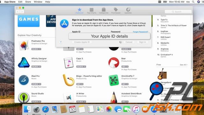Open Launchpad rocket icon in dock

(x=36, y=109)
